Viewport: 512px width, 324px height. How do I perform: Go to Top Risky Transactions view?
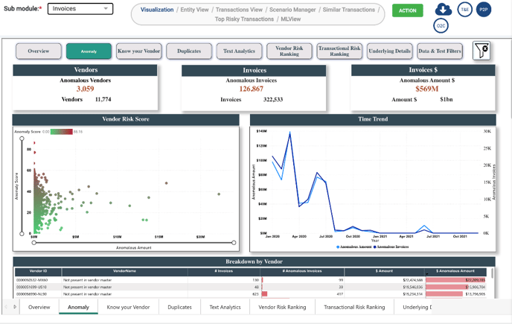pos(245,19)
